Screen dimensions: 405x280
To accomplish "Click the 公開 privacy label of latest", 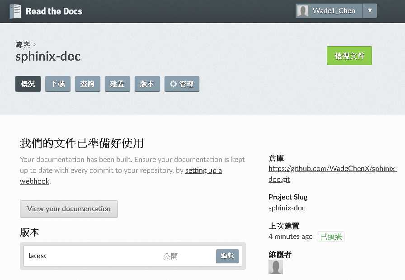I will (x=170, y=256).
